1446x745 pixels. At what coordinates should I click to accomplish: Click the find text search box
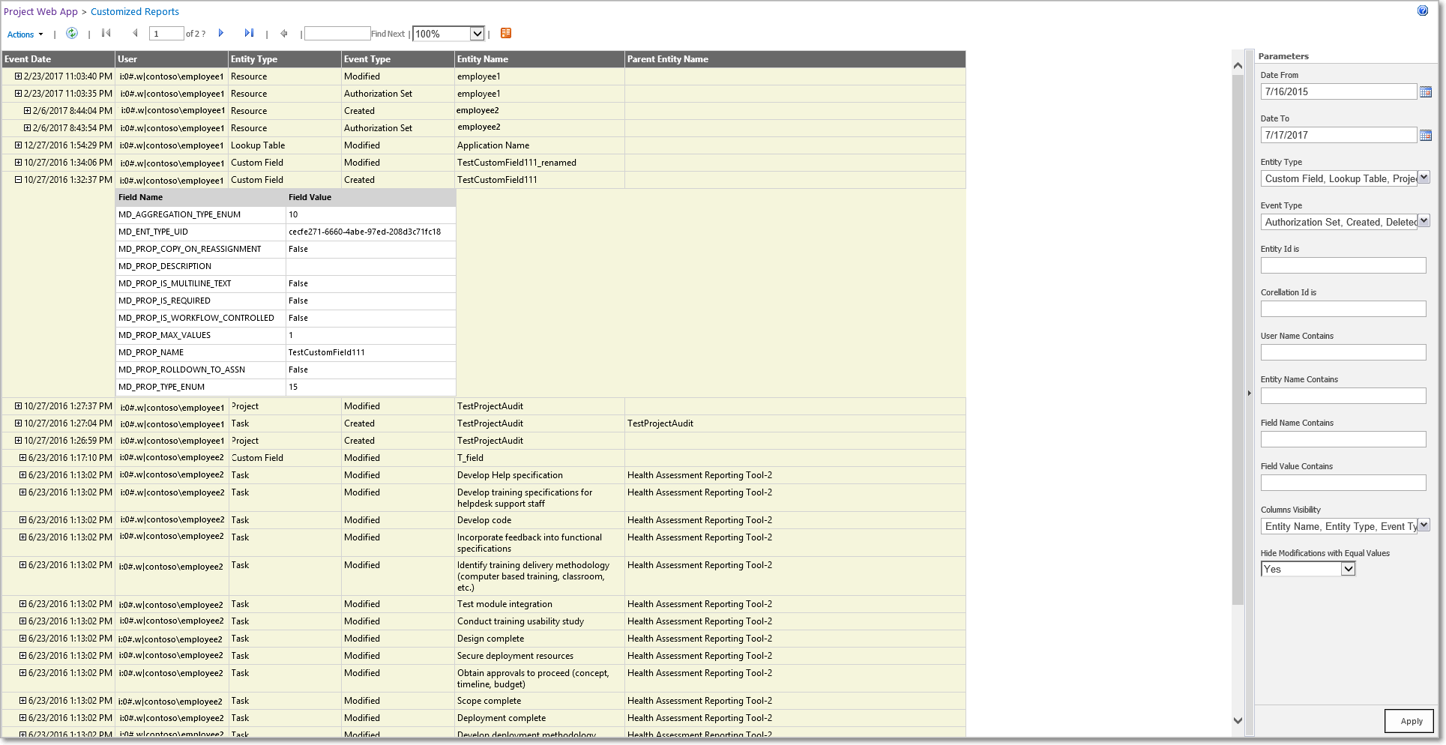tap(337, 34)
